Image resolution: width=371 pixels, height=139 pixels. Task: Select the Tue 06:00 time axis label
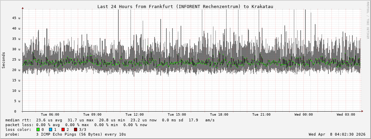(x=50, y=115)
